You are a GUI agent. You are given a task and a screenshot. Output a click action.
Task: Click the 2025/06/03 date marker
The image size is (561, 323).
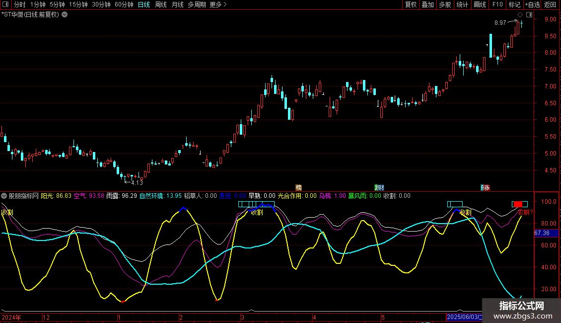[464, 317]
